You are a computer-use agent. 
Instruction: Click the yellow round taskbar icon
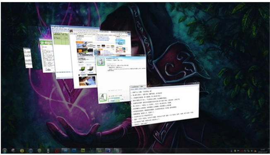pos(22,151)
